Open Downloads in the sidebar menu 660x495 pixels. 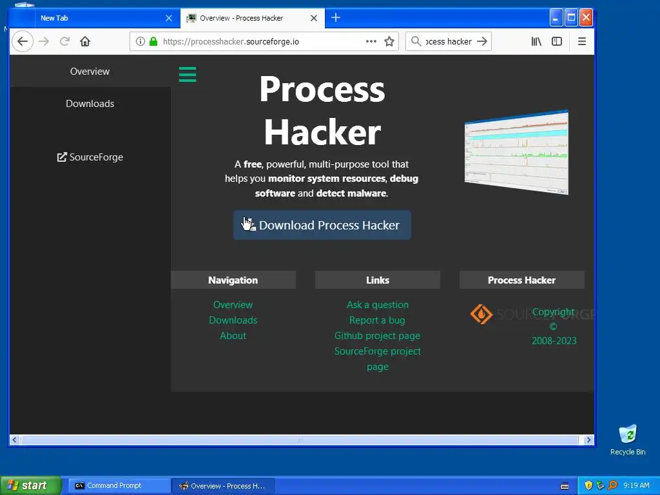[90, 104]
